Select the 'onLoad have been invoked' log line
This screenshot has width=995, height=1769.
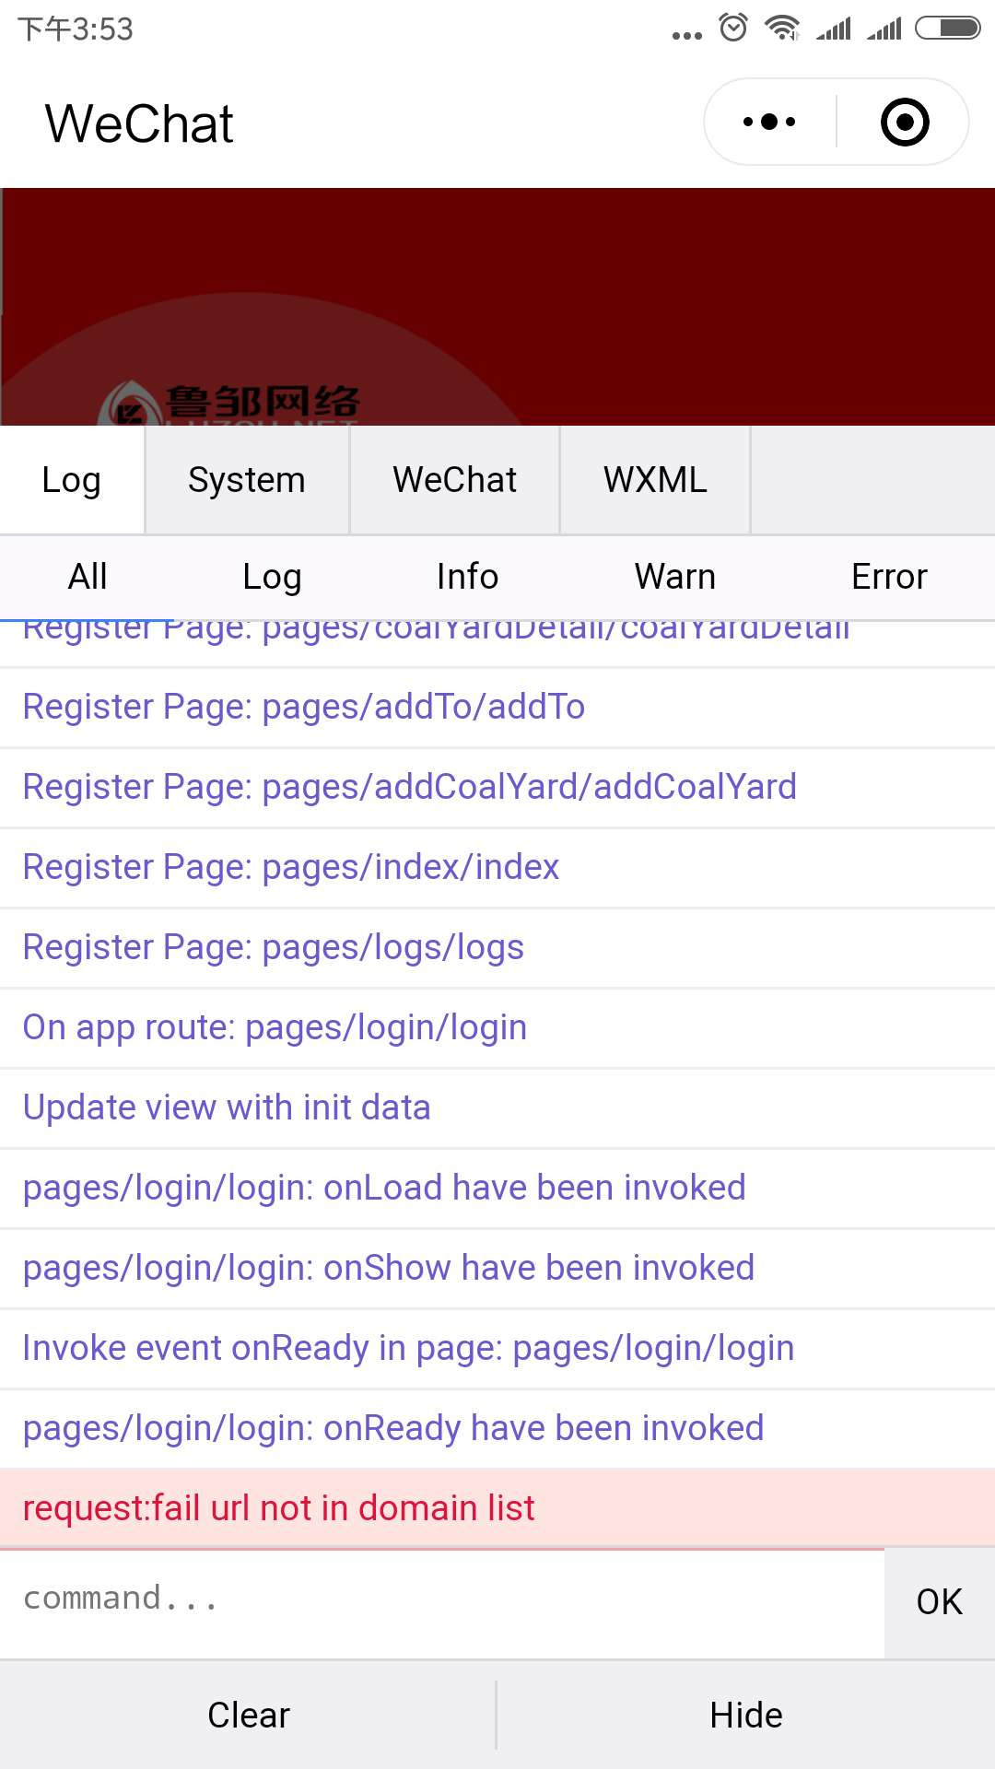point(497,1188)
